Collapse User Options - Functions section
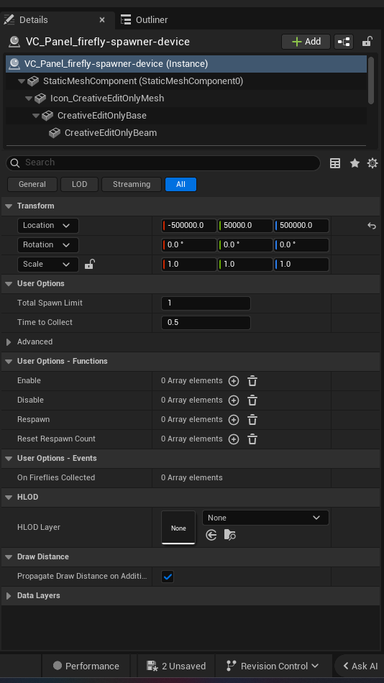 pos(9,362)
